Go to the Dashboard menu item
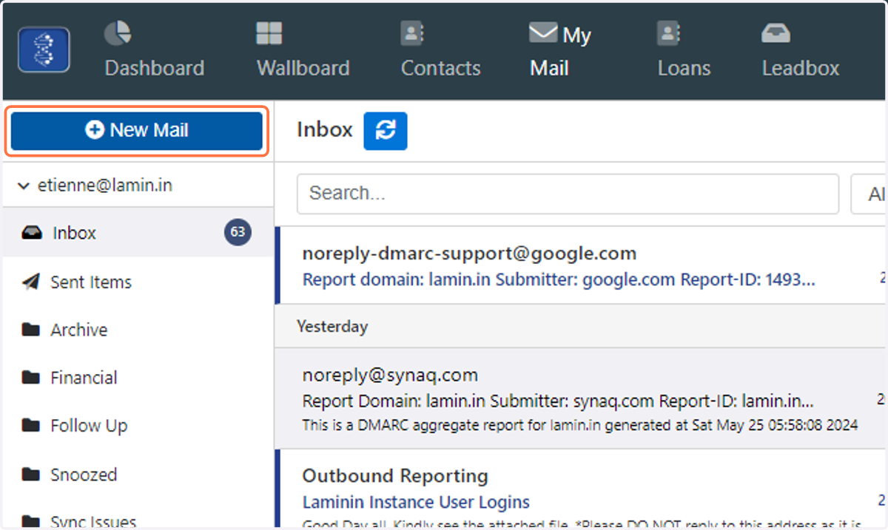 [155, 68]
